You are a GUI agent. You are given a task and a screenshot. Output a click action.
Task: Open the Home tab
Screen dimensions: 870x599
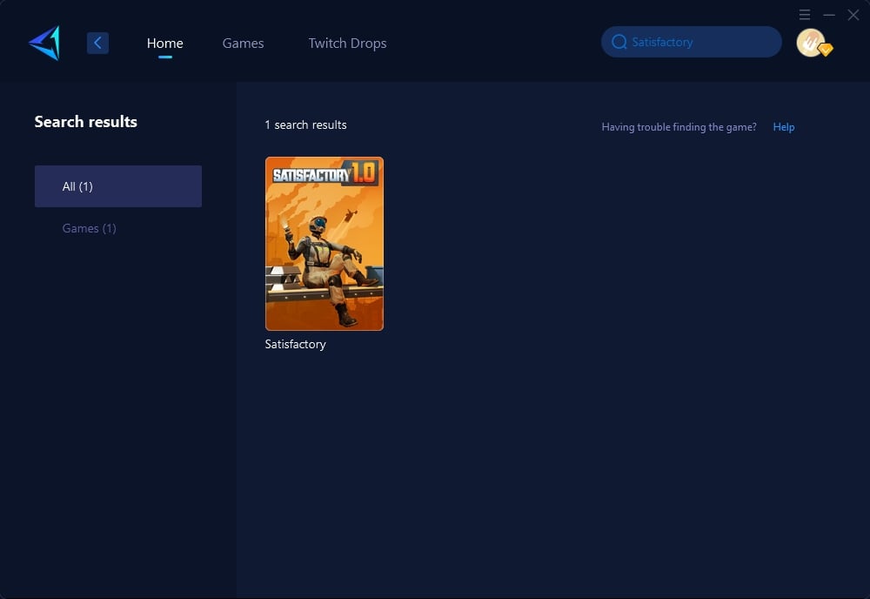coord(164,43)
